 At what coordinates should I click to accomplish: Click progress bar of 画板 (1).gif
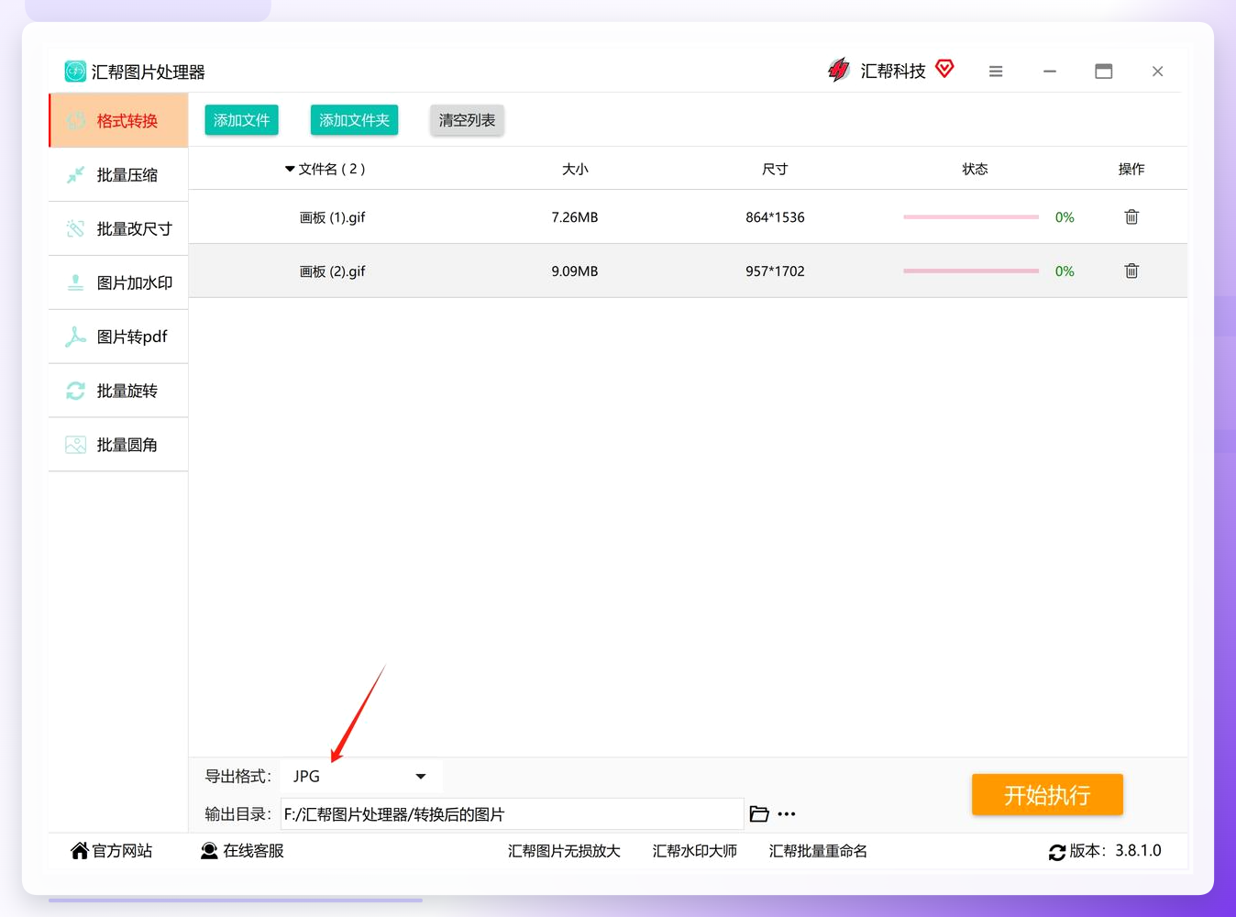971,217
